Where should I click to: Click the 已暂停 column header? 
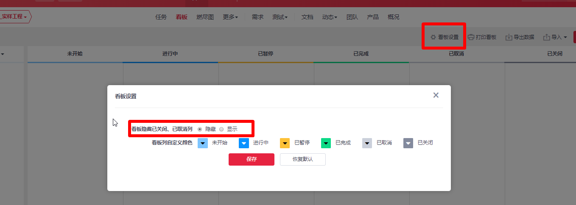(x=266, y=54)
